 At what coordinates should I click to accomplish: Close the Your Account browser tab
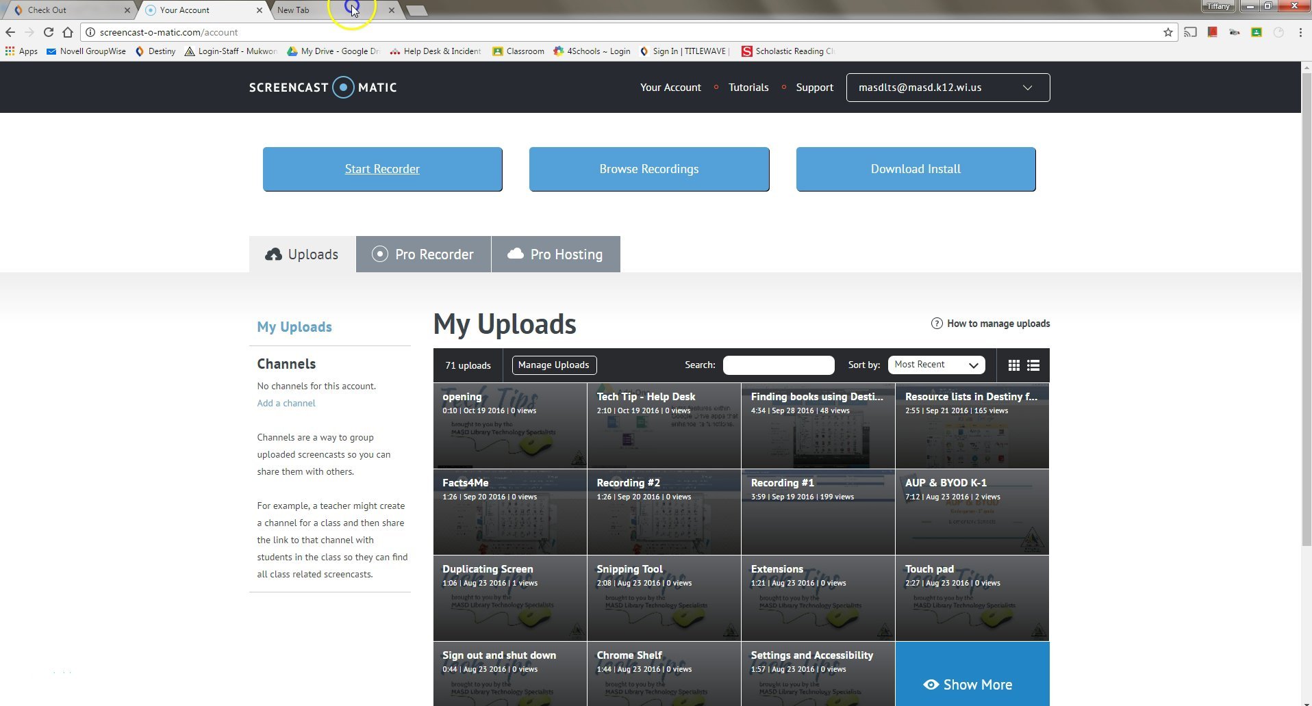(x=259, y=10)
